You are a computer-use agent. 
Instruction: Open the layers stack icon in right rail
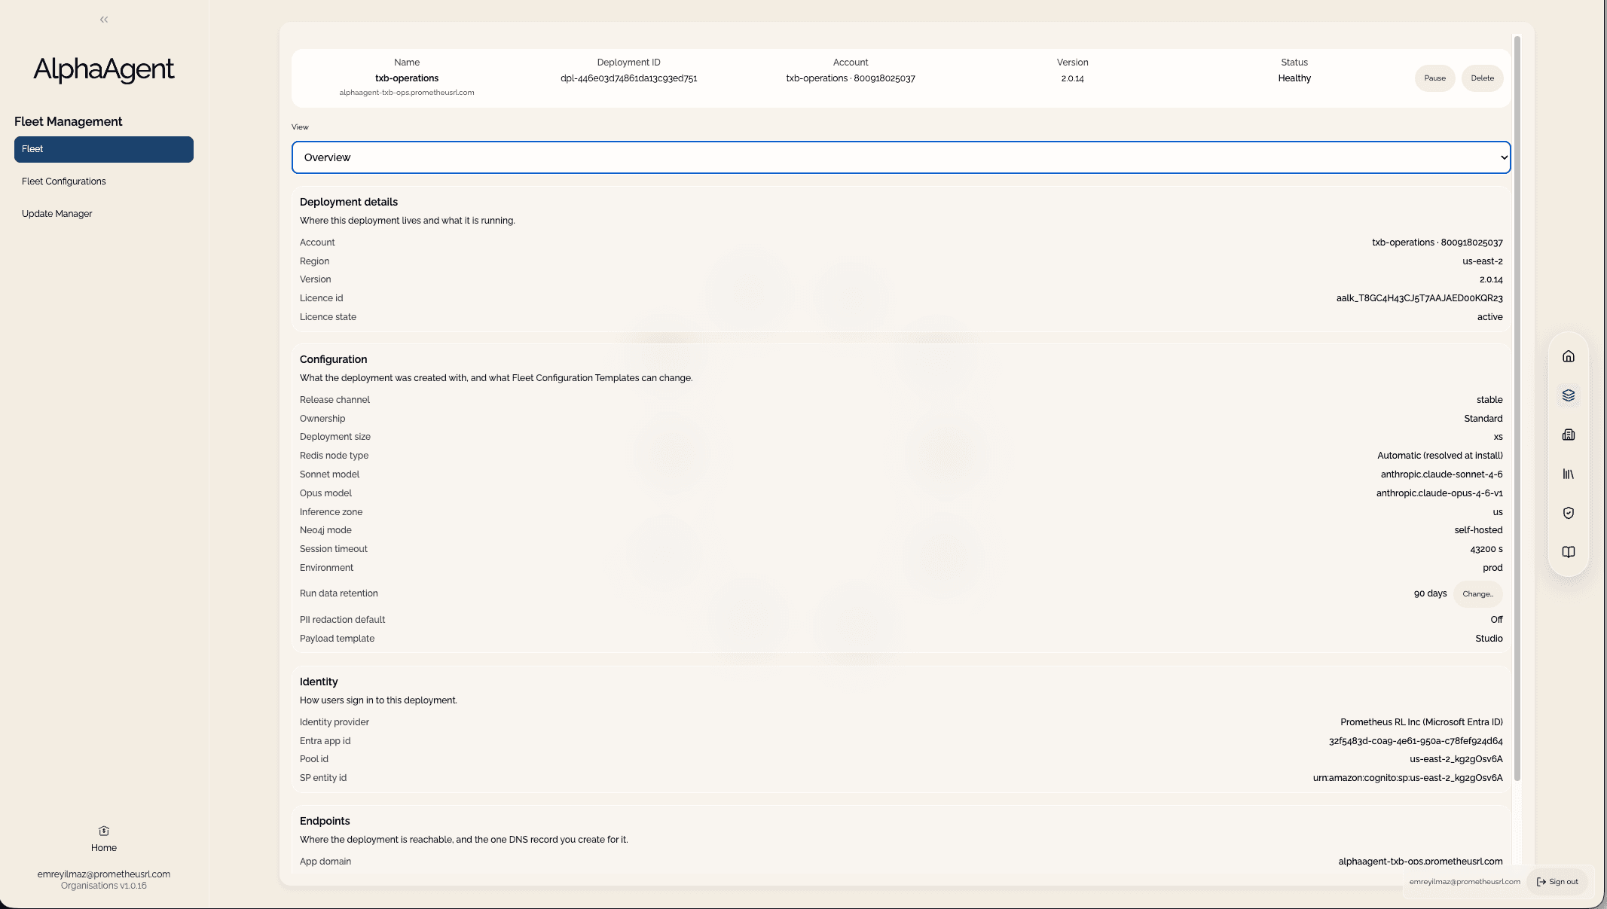click(1569, 395)
